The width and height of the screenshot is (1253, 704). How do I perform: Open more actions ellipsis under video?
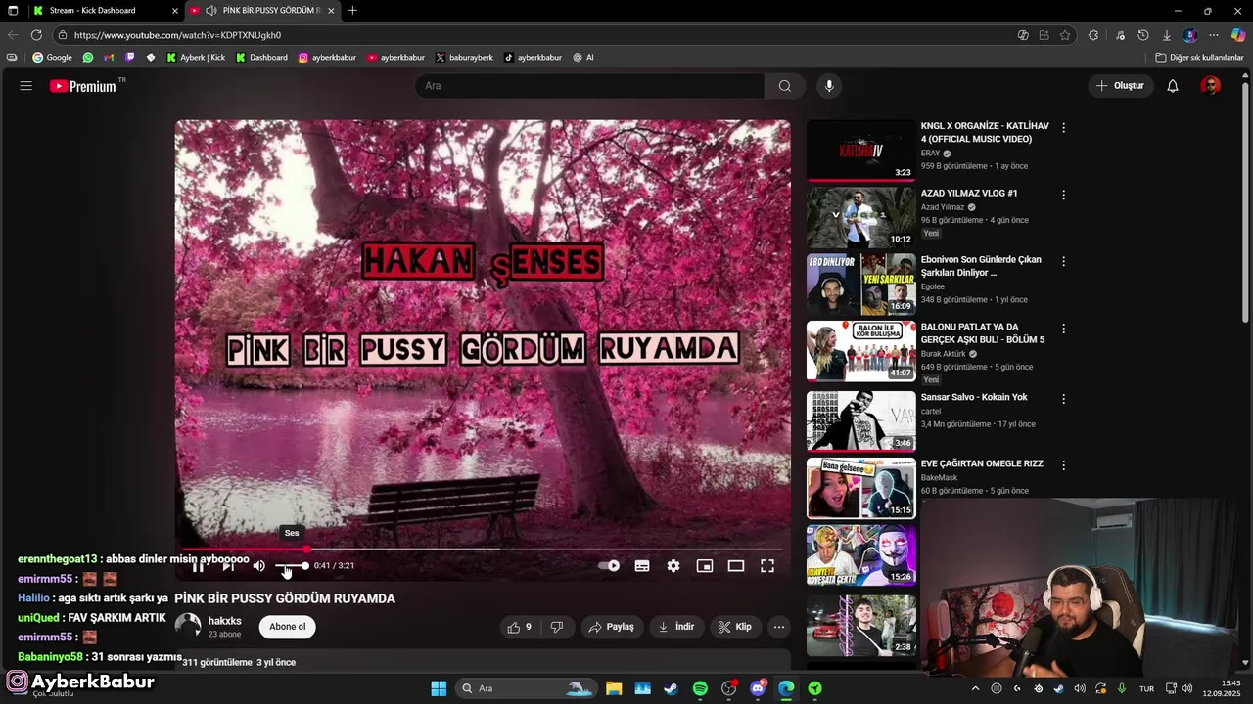(x=779, y=627)
